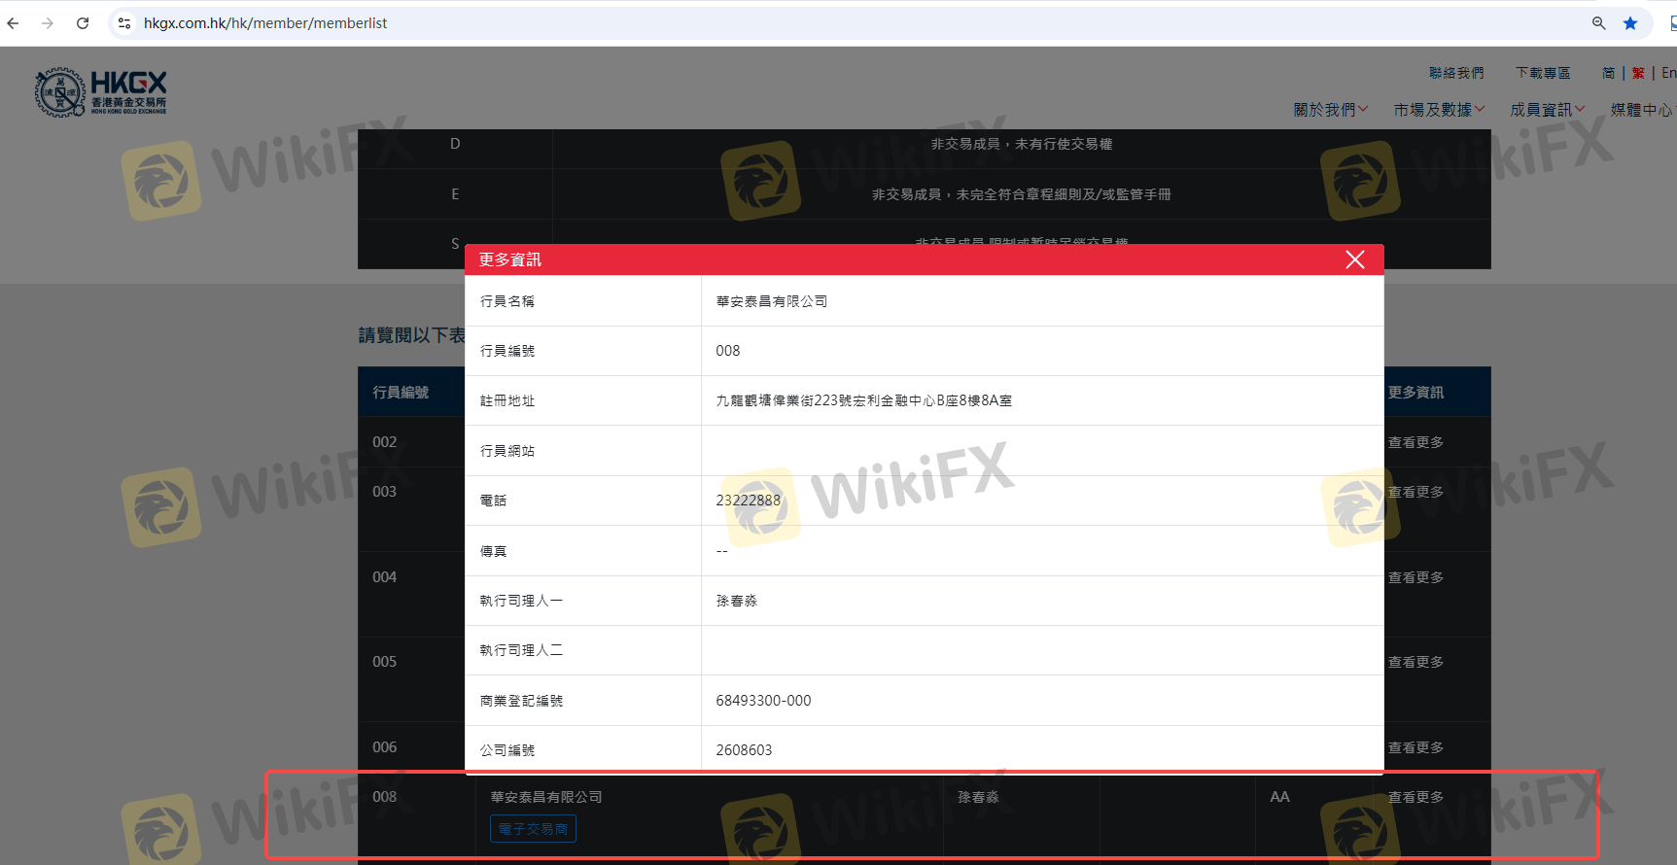Viewport: 1677px width, 865px height.
Task: Open site information icon in address bar
Action: [124, 23]
